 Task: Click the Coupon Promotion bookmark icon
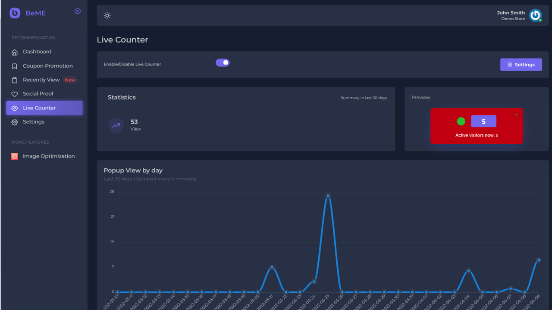point(15,66)
